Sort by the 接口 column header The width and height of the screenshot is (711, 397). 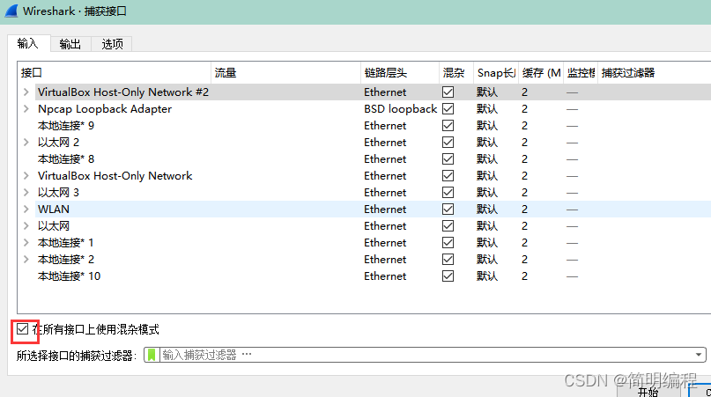pyautogui.click(x=115, y=73)
